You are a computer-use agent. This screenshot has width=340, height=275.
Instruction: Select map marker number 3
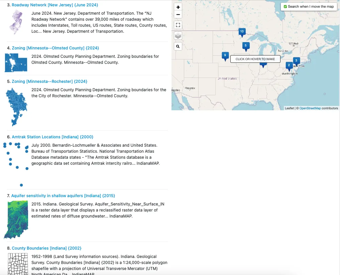[x=296, y=61]
